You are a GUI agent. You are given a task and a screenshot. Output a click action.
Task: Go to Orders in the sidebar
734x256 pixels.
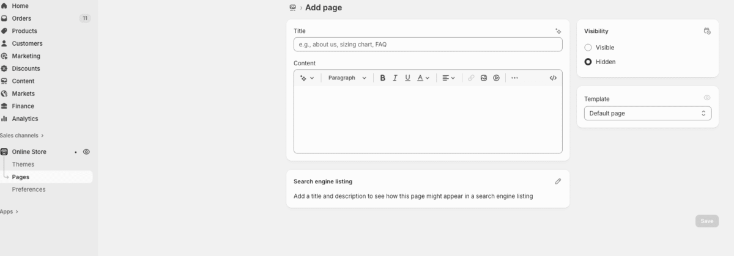tap(21, 18)
